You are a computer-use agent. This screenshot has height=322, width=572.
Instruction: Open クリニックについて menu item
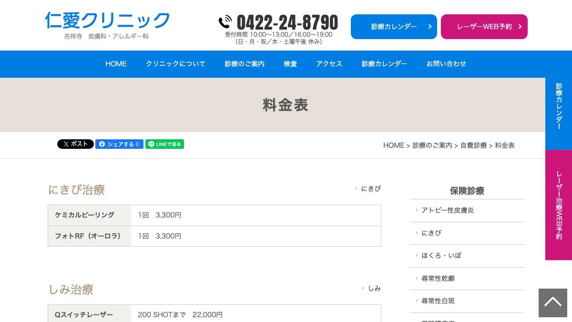coord(175,64)
